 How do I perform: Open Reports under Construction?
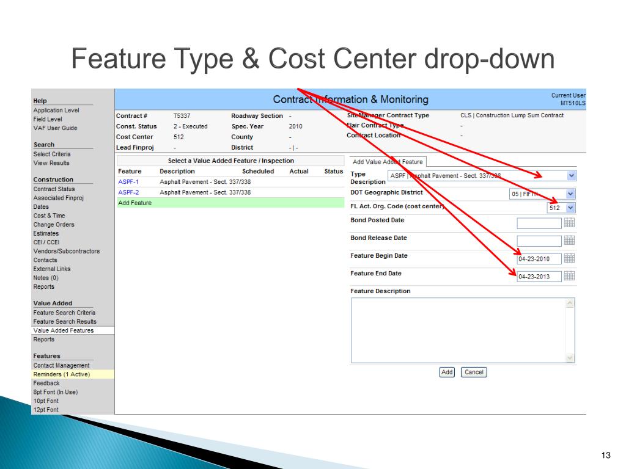[43, 287]
